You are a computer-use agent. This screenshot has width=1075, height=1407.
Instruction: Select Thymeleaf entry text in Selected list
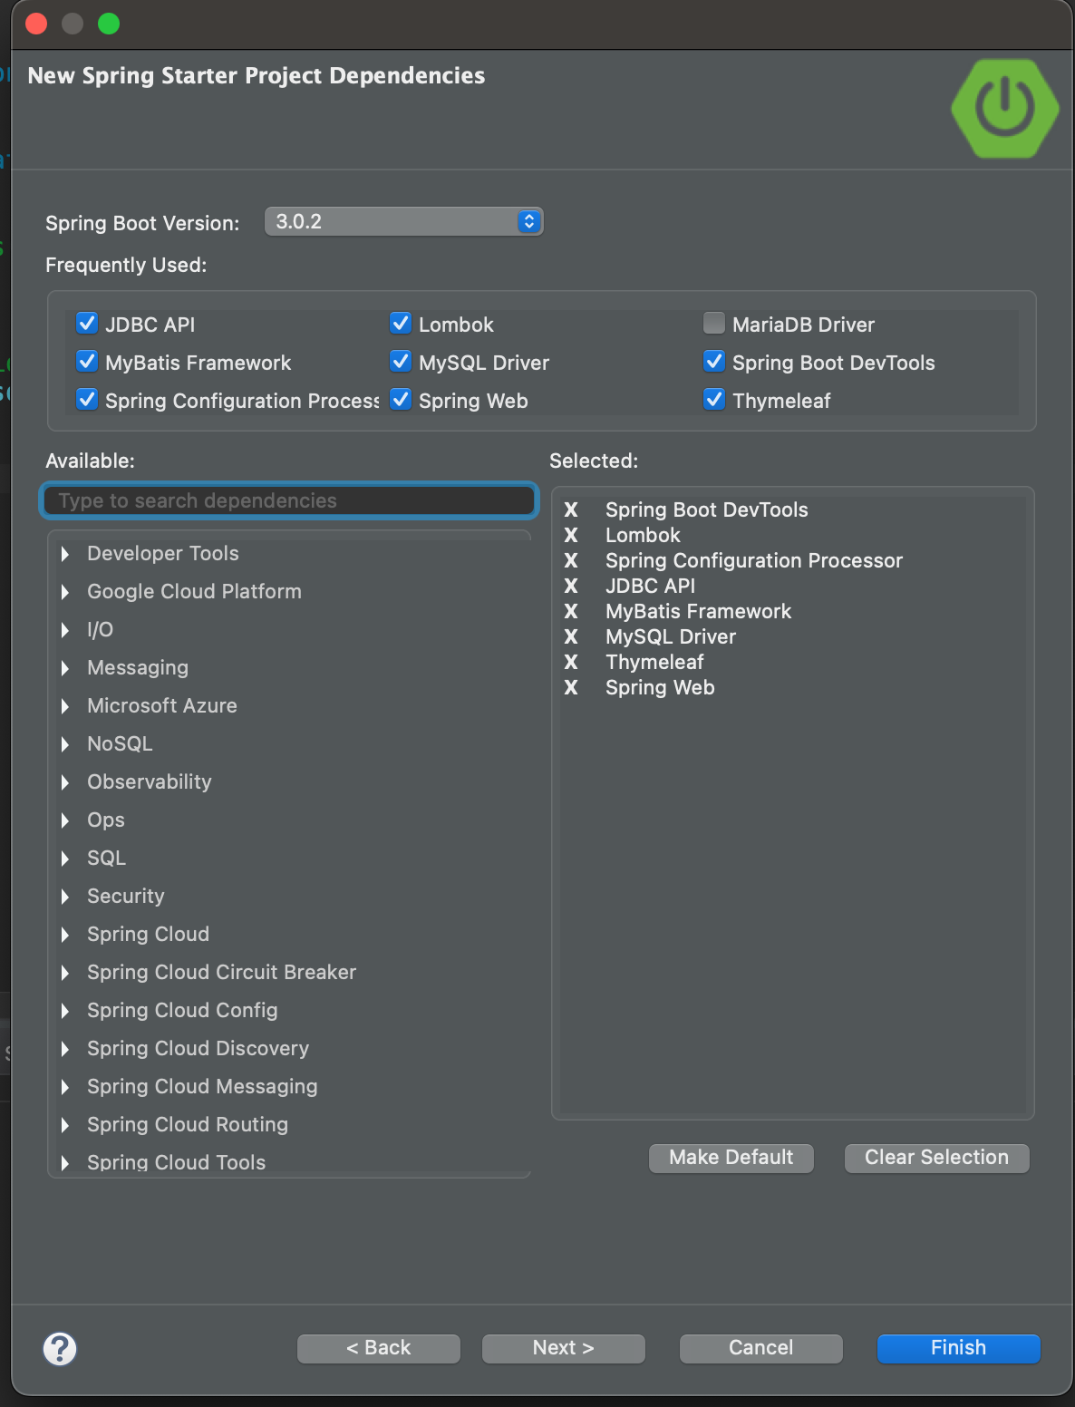654,663
